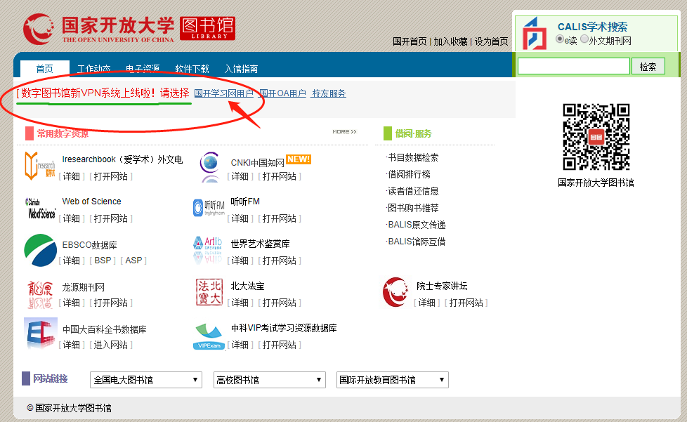Open the 电子资源 menu tab

(143, 69)
